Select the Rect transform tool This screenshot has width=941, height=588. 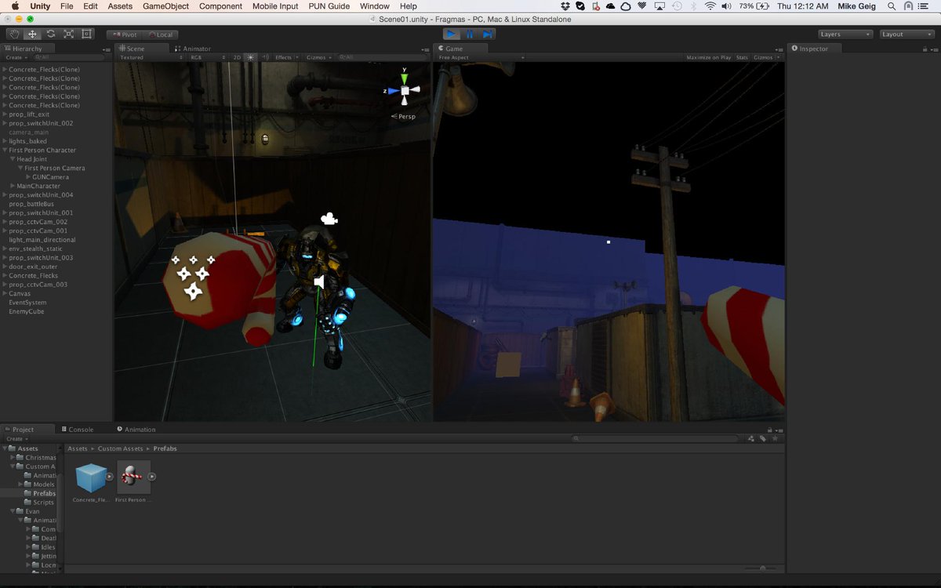(x=86, y=34)
